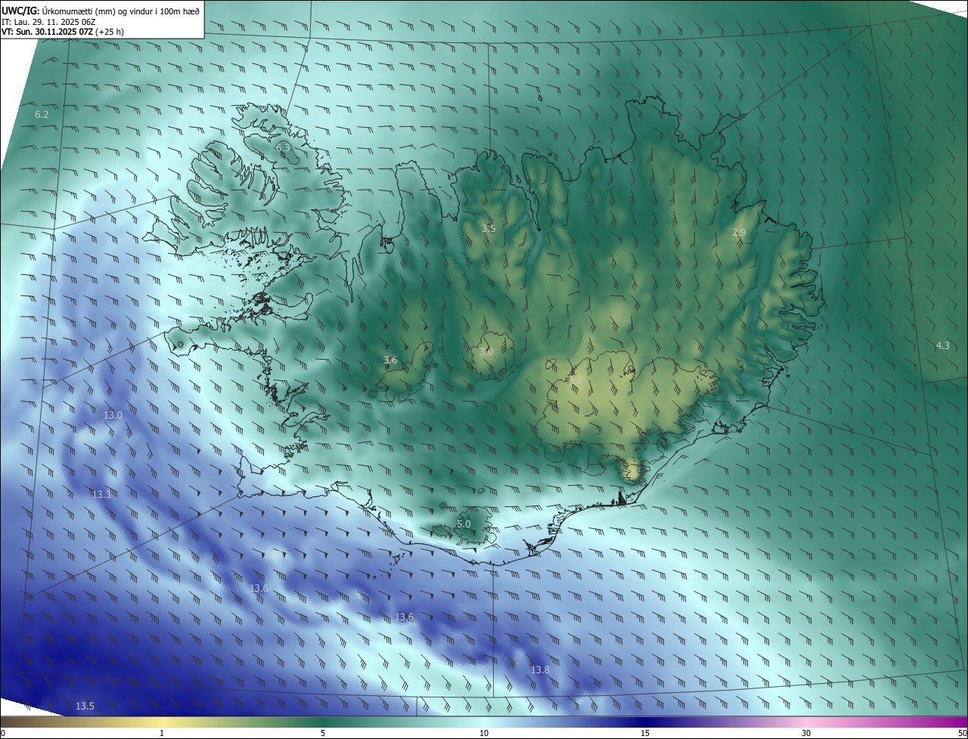Screen dimensions: 968x739
Task: Select the 'IT: Lau. 29. 11. 2025 06Z' line
Action: point(48,22)
